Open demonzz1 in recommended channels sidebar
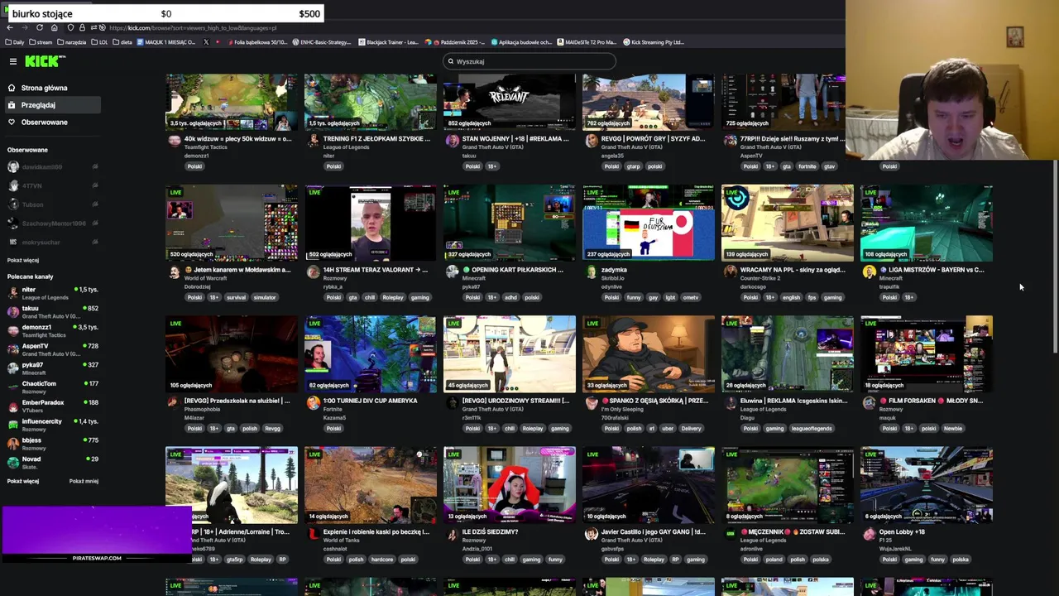Screen dimensions: 1059x596 tap(52, 331)
